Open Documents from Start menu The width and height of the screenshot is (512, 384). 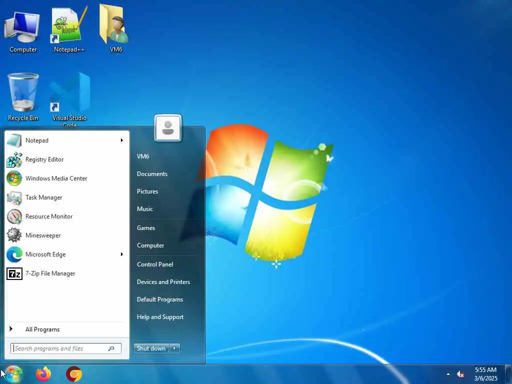tap(152, 174)
